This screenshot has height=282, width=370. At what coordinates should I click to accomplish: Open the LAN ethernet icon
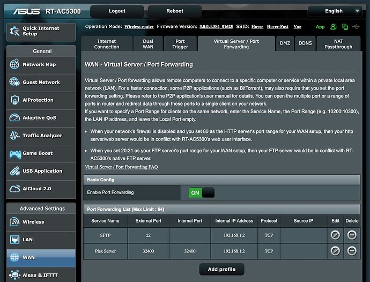tap(14, 240)
